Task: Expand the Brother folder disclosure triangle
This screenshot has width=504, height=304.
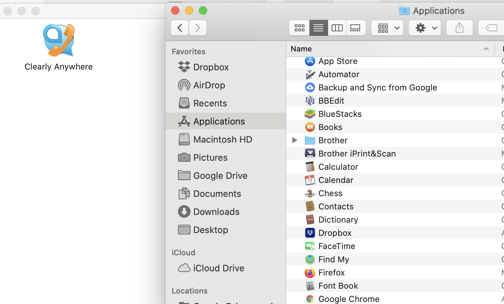Action: point(294,140)
